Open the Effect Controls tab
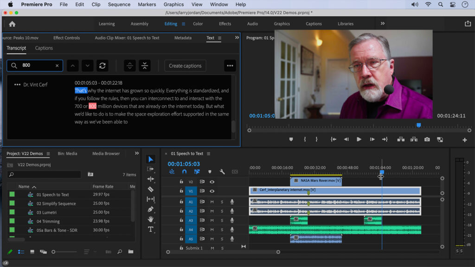This screenshot has width=475, height=267. (x=67, y=38)
